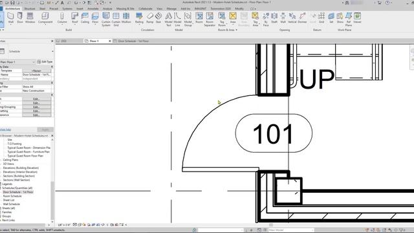This screenshot has height=233, width=414.
Task: Click Set work plane tool
Action: (x=331, y=17)
